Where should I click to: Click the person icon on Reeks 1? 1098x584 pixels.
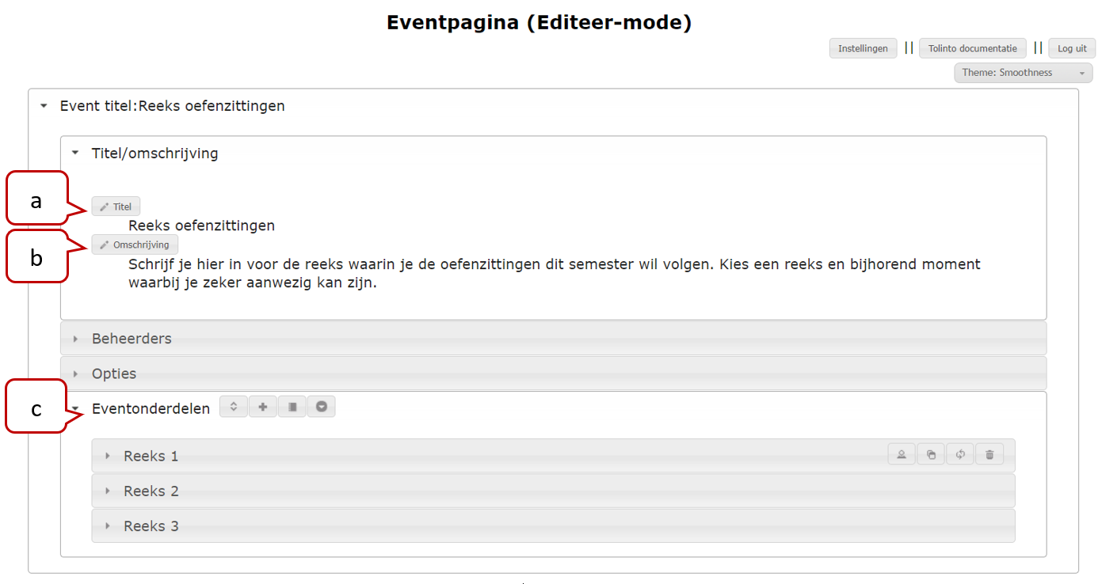902,454
